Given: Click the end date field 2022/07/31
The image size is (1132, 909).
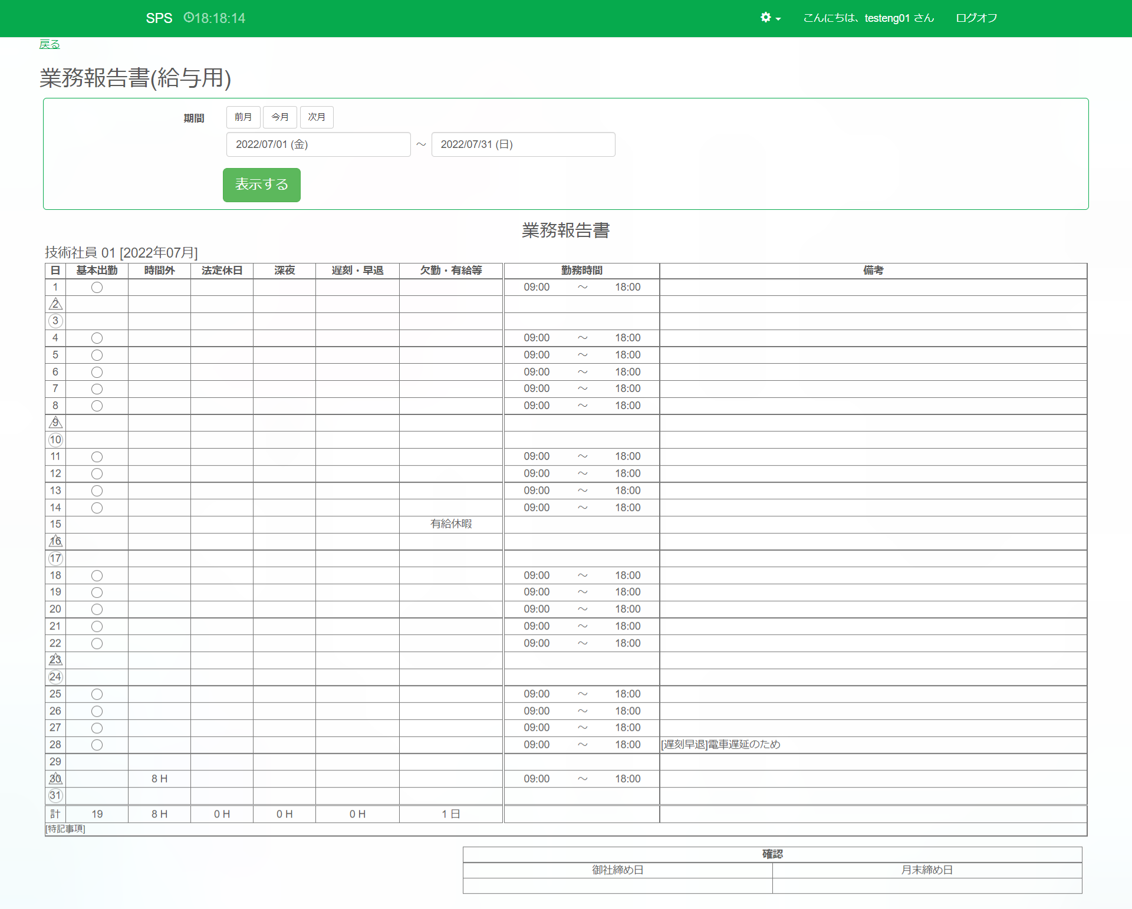Looking at the screenshot, I should click(x=523, y=144).
